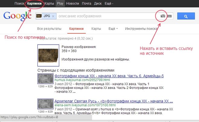This screenshot has width=199, height=122.
Task: Click the Google logo
Action: click(x=18, y=16)
